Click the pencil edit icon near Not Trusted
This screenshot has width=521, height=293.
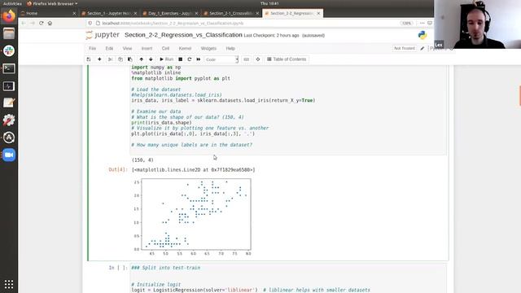pyautogui.click(x=422, y=49)
